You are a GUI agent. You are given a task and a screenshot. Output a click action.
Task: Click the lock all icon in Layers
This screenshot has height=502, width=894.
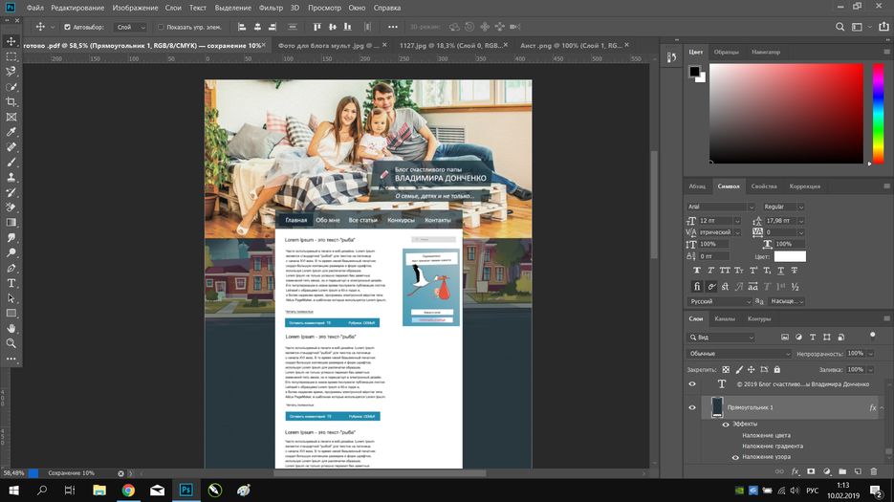pos(776,370)
